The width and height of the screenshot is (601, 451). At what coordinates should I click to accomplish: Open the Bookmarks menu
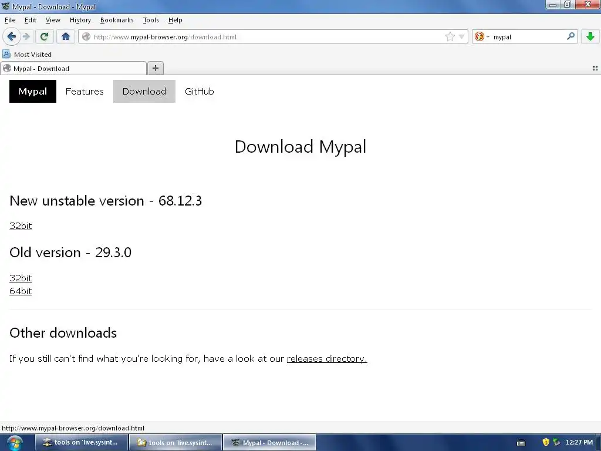pyautogui.click(x=117, y=20)
